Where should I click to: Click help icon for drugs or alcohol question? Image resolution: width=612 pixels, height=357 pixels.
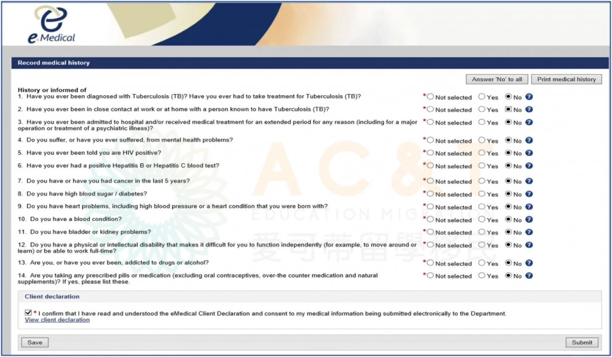click(529, 263)
